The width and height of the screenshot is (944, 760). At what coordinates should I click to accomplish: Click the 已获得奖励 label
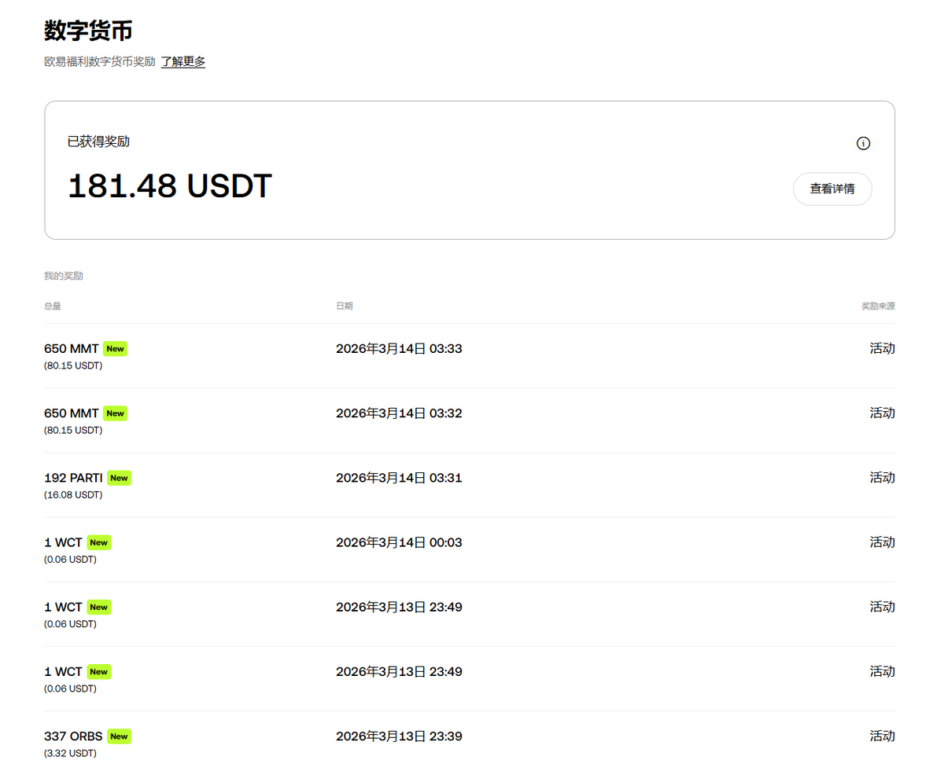point(99,141)
